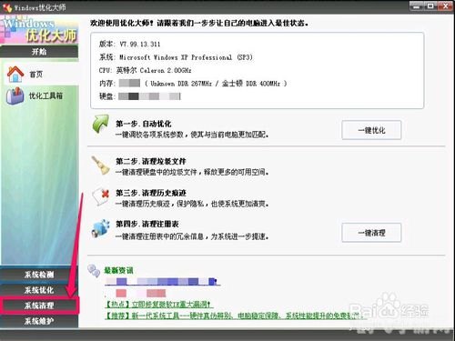Click the 第三步.清理历史痕迹 heading
This screenshot has height=341, width=455.
click(x=151, y=193)
